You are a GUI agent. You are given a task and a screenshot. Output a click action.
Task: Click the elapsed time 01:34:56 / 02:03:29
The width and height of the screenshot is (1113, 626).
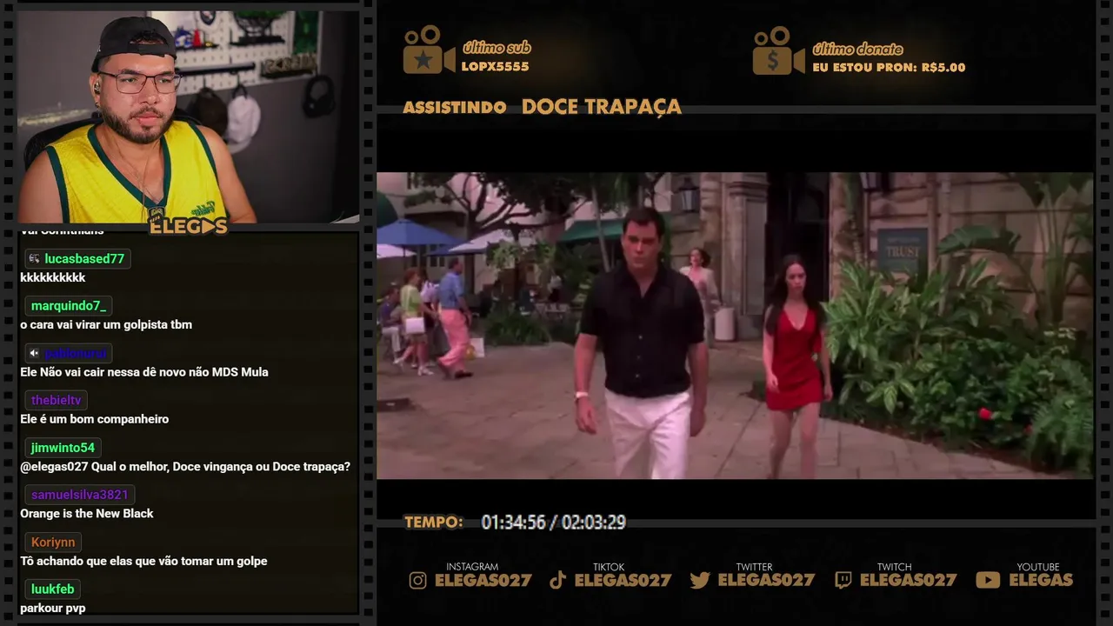(x=553, y=523)
